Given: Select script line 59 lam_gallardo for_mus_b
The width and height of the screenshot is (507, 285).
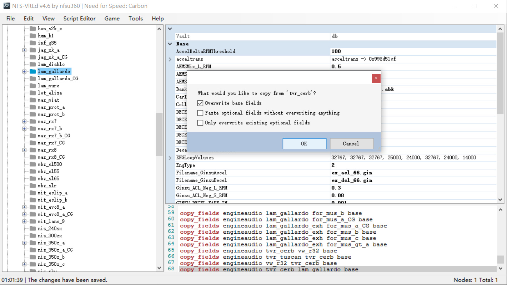Looking at the screenshot, I should (271, 213).
